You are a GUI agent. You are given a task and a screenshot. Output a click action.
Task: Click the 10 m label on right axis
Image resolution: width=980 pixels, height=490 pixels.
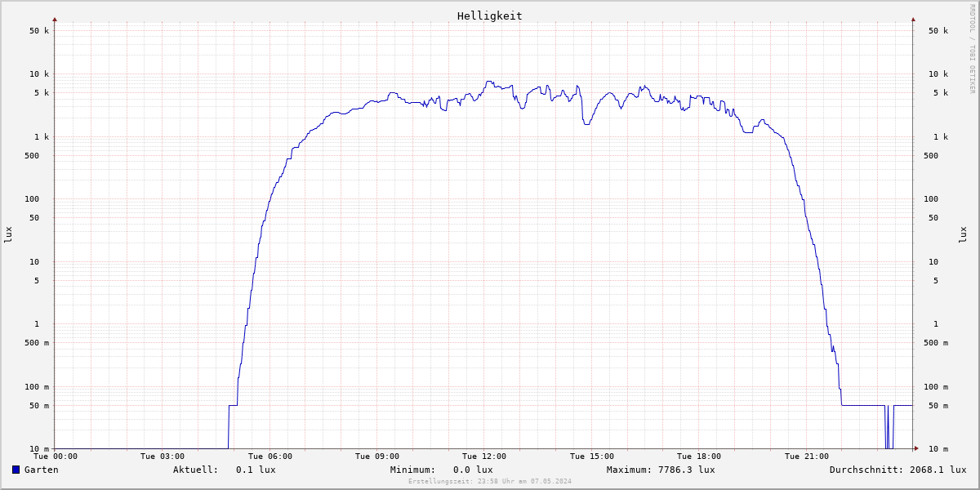[938, 449]
